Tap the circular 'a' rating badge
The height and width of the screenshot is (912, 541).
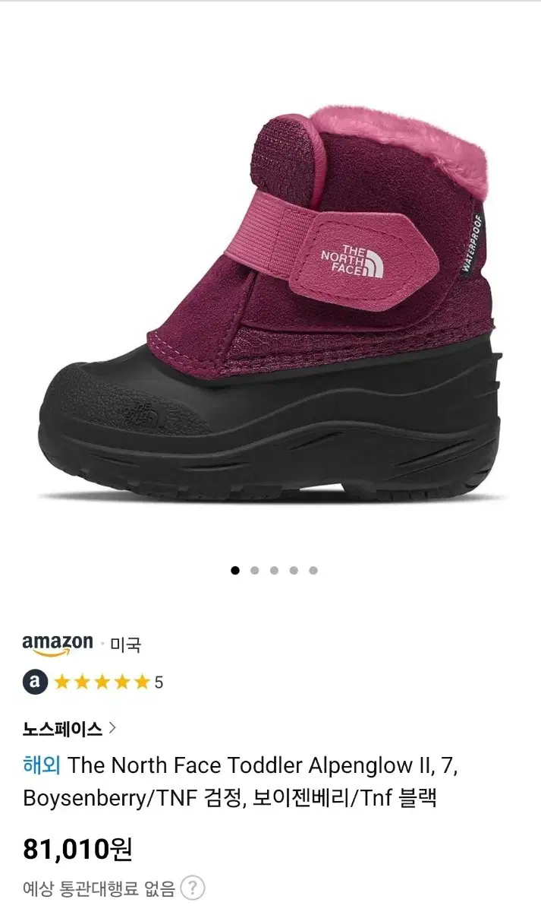click(x=35, y=682)
